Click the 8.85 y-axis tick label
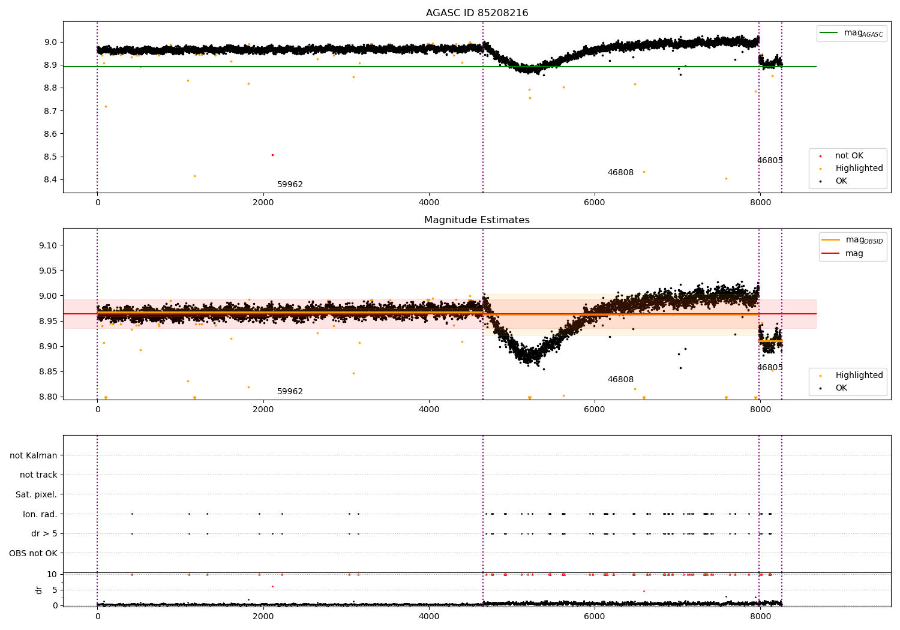 (49, 371)
